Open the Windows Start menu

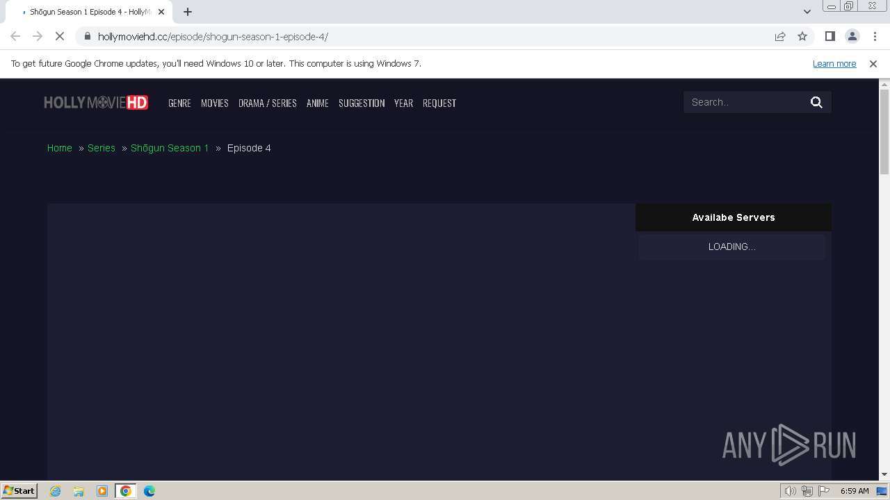pyautogui.click(x=19, y=490)
